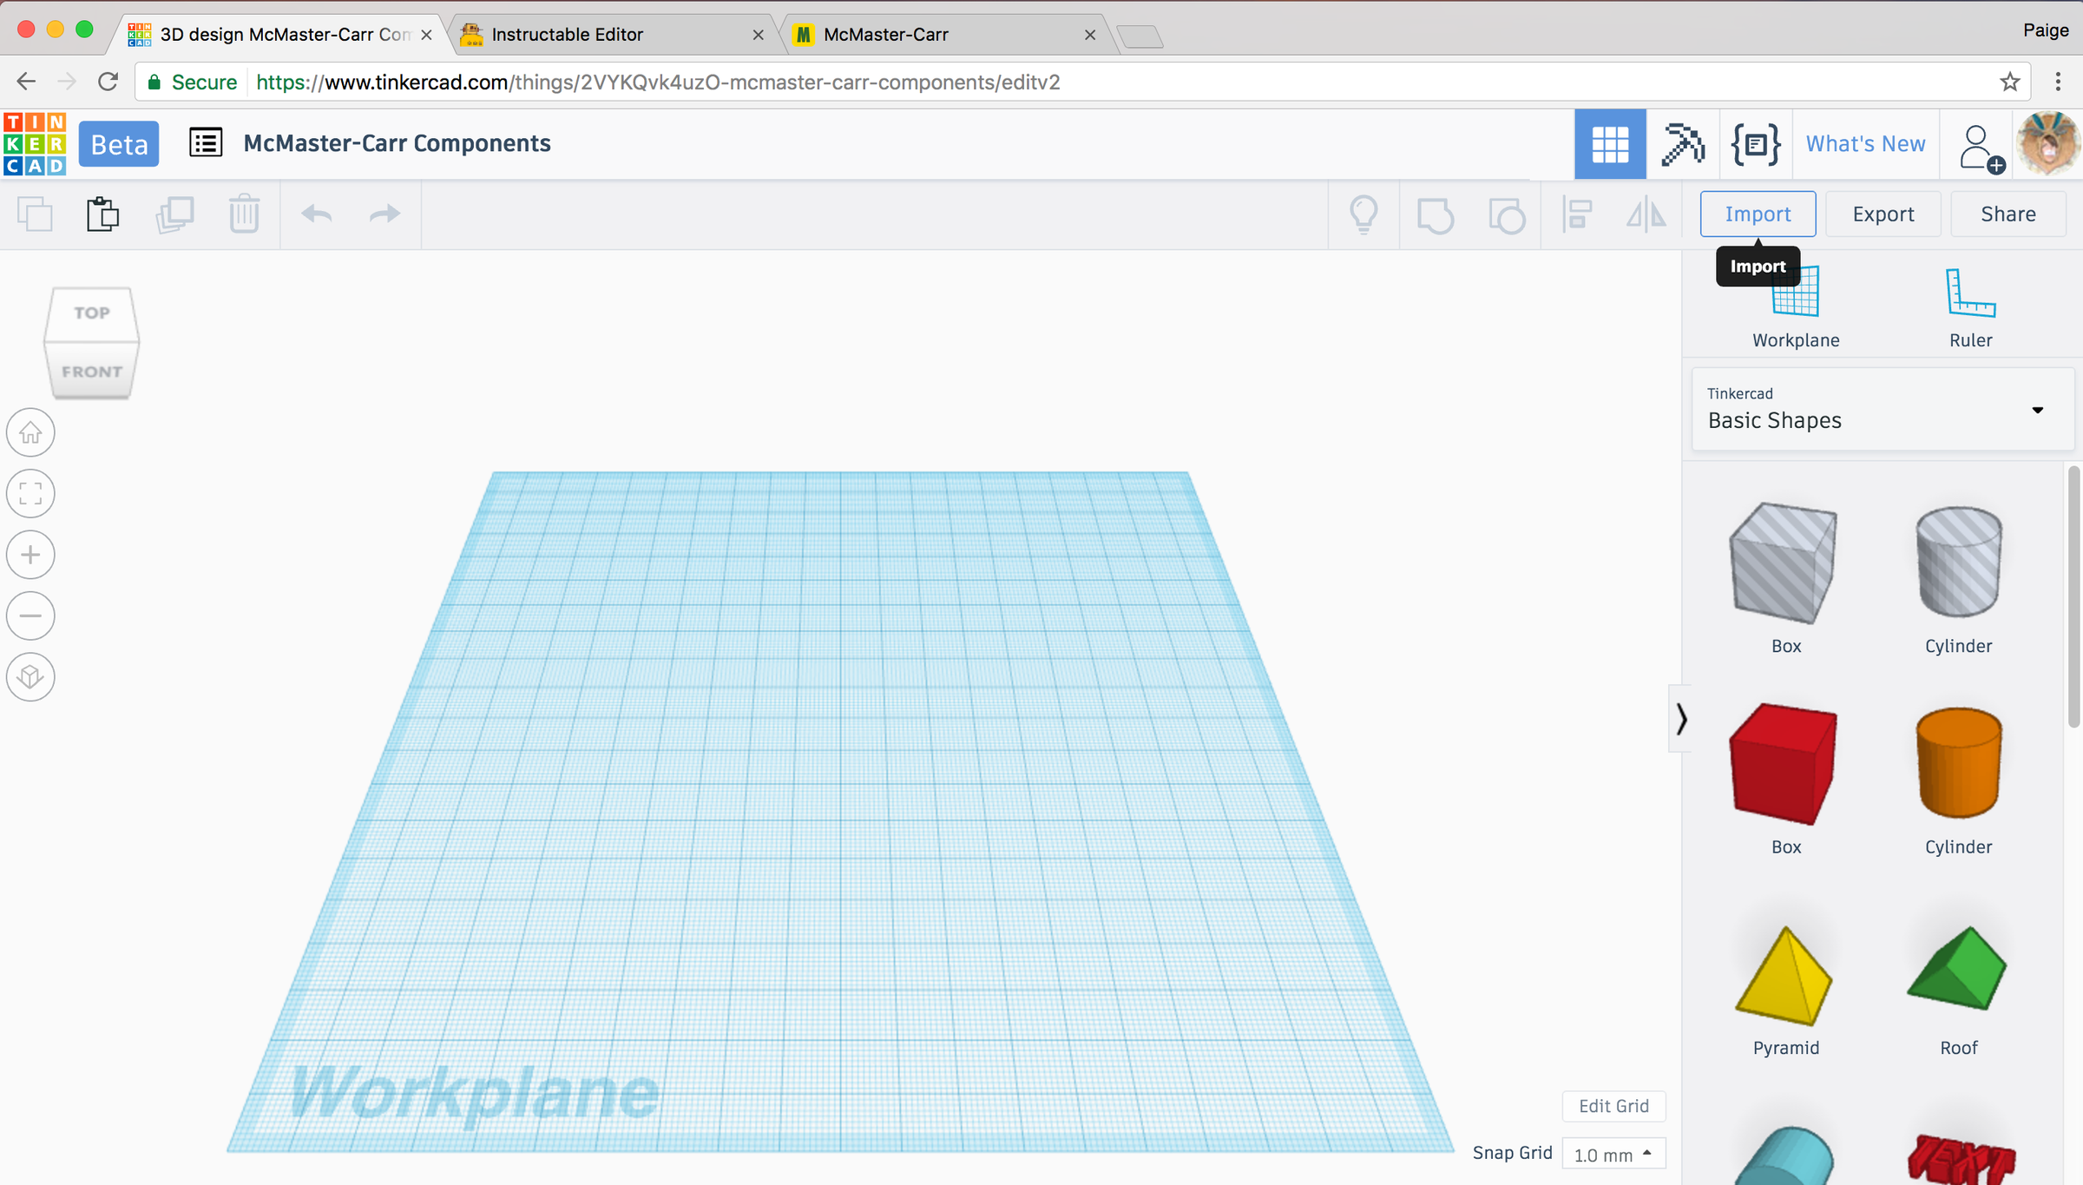2083x1185 pixels.
Task: Delete objects with the trash icon
Action: pos(245,214)
